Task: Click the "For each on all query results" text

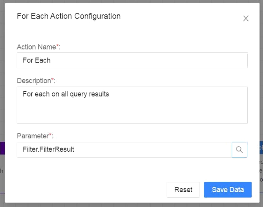Action: (66, 94)
